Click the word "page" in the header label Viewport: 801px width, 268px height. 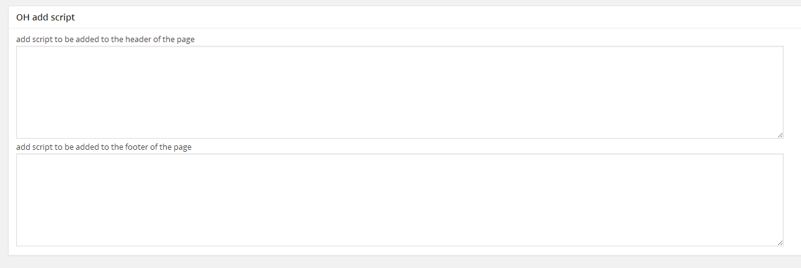185,40
